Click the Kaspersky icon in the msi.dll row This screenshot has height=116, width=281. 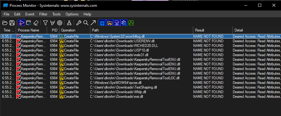pyautogui.click(x=19, y=97)
